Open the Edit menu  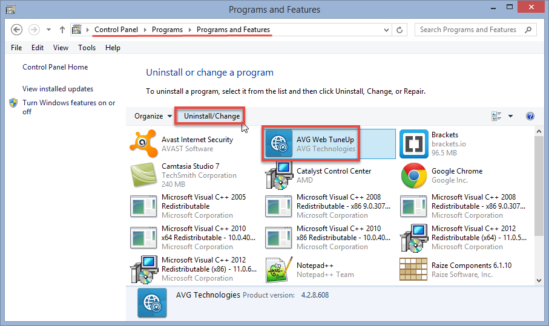[38, 48]
